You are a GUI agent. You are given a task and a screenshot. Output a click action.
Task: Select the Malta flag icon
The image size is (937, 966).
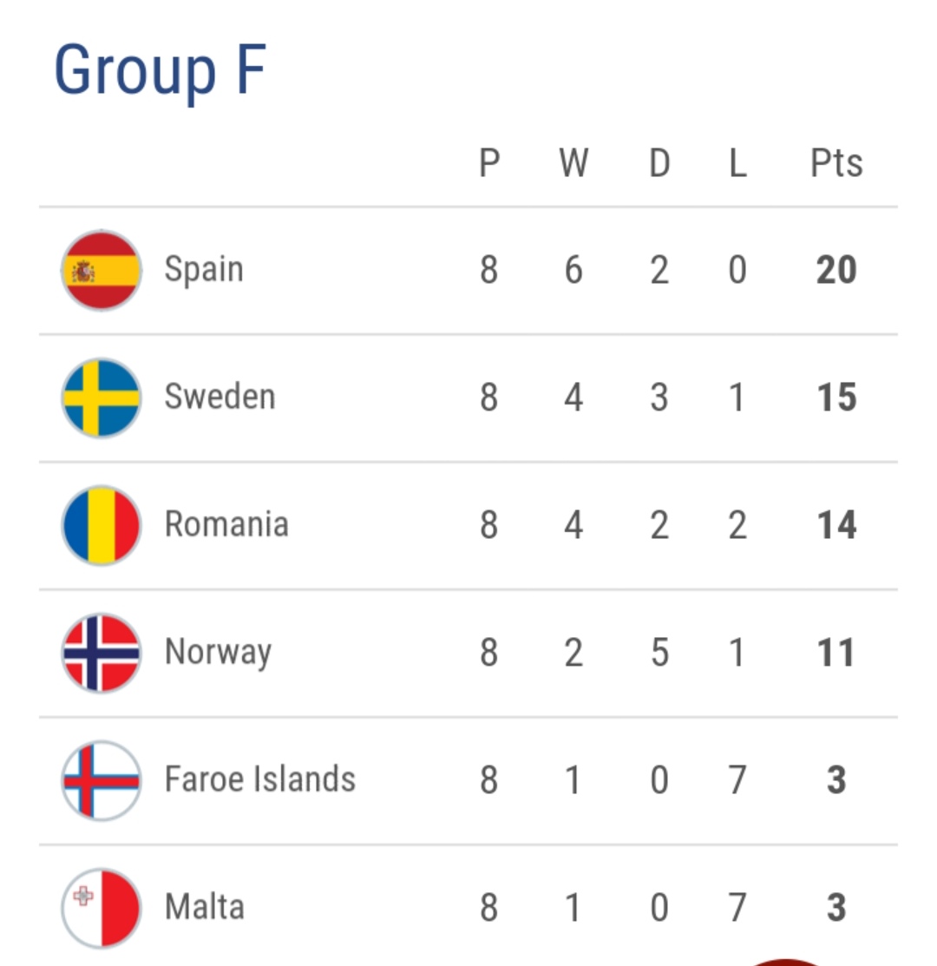click(x=102, y=908)
